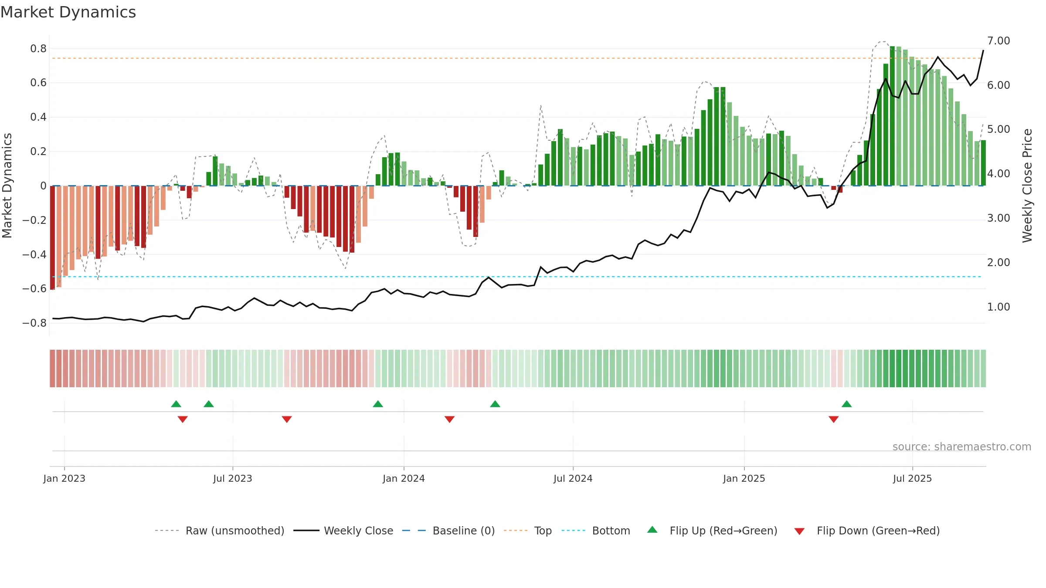Viewport: 1046px width, 588px height.
Task: Click the 0.8 left axis tick label
Action: click(38, 48)
